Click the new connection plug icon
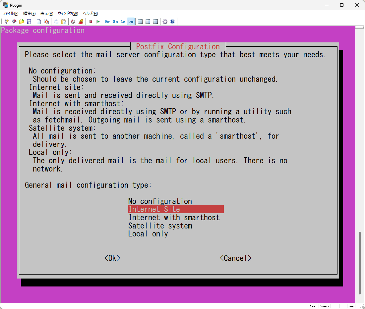This screenshot has width=365, height=309. [x=6, y=22]
